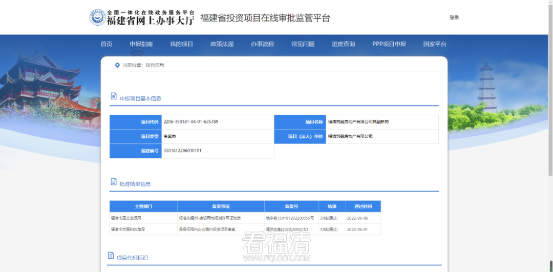Select 政策法规 in the top menu
The height and width of the screenshot is (272, 553).
click(x=222, y=44)
